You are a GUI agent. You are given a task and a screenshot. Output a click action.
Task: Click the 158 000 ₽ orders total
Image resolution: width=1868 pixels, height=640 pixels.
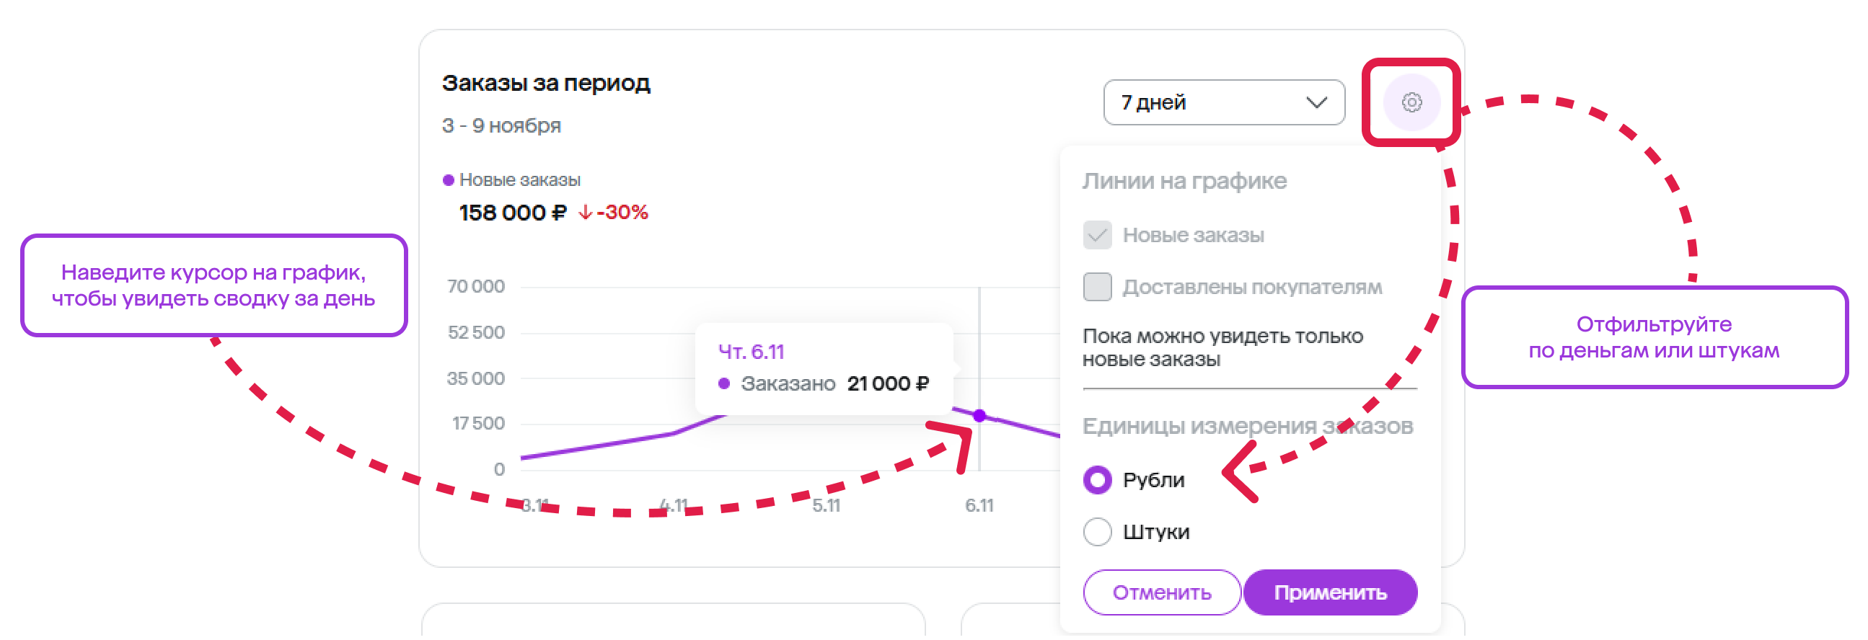512,213
